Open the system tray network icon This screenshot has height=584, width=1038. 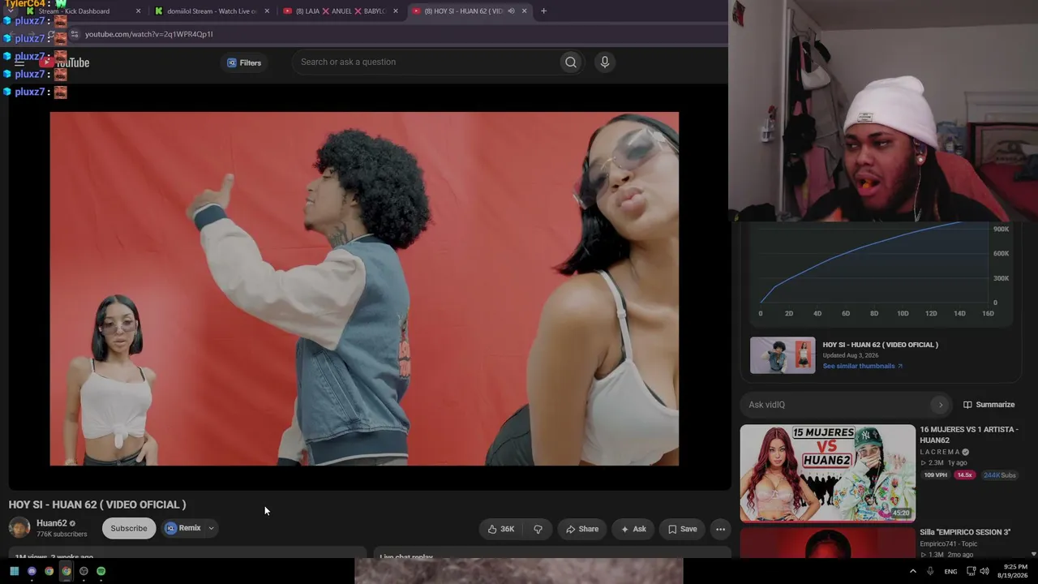[x=971, y=571]
